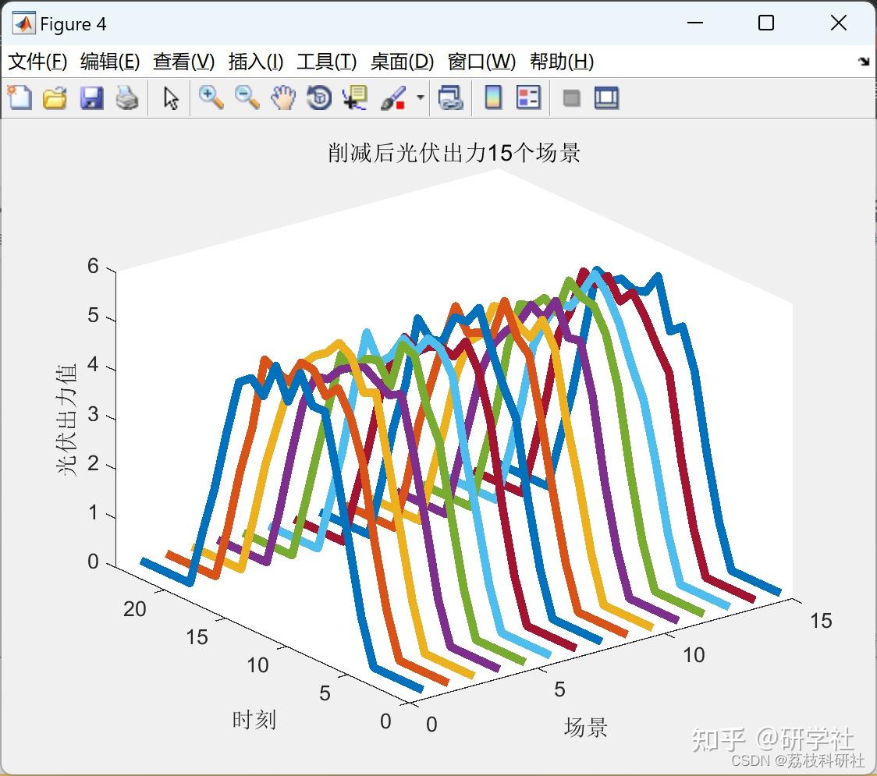Open the 工具 (Tools) menu

[326, 62]
